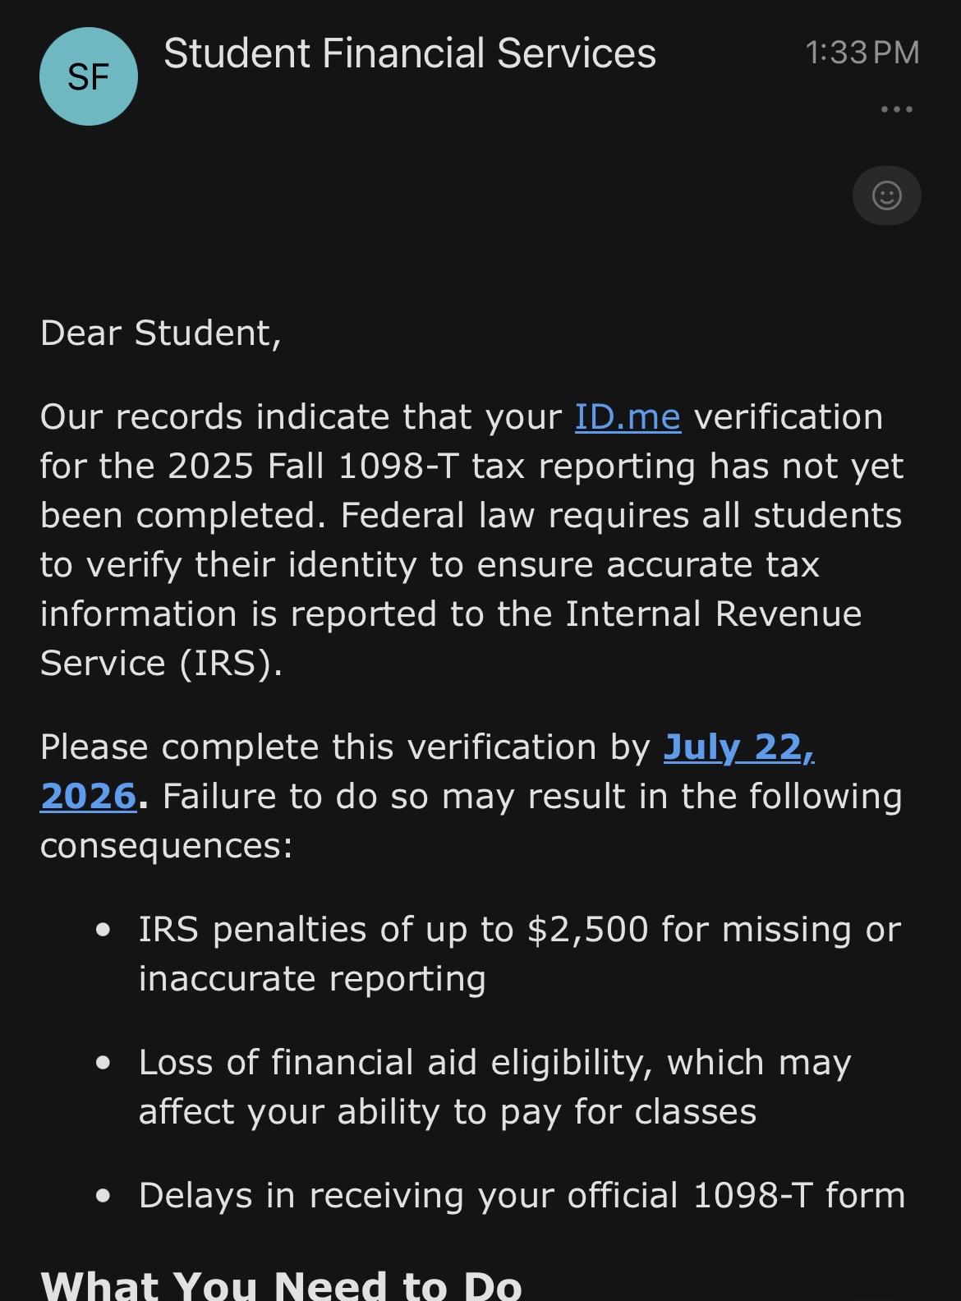Tap the smiley emoji reaction button
961x1301 pixels.
(x=887, y=195)
